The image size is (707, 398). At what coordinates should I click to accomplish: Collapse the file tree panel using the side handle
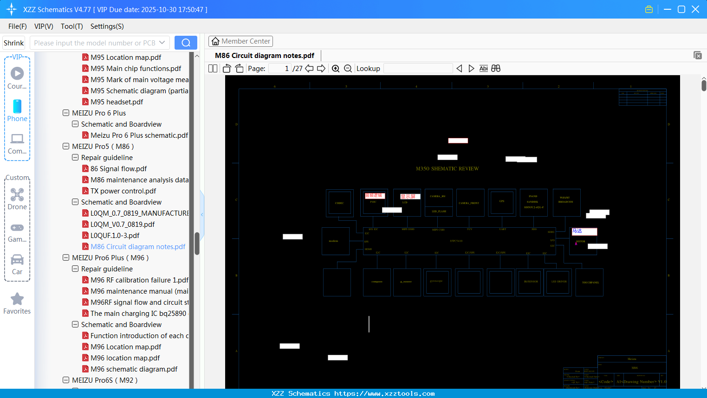click(x=202, y=214)
